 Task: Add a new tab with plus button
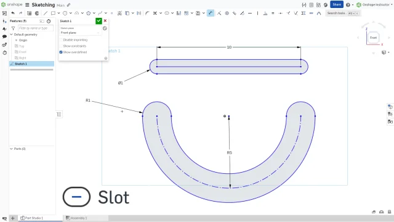pos(13,218)
